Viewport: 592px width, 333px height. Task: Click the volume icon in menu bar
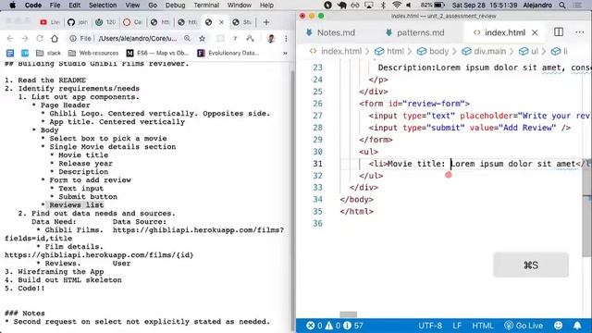pyautogui.click(x=409, y=6)
